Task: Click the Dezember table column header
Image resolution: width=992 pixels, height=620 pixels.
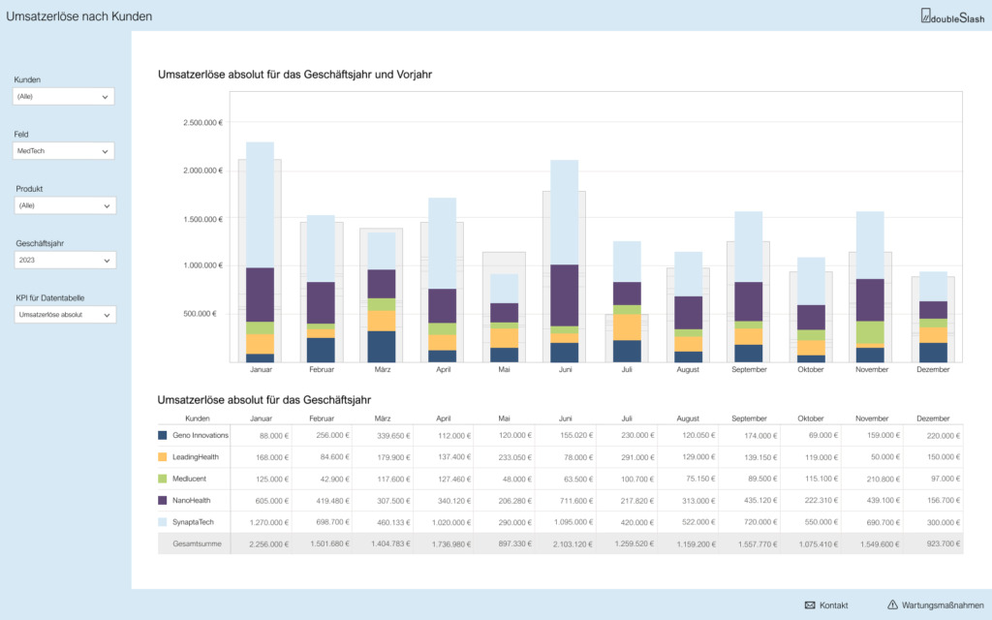Action: click(x=933, y=418)
